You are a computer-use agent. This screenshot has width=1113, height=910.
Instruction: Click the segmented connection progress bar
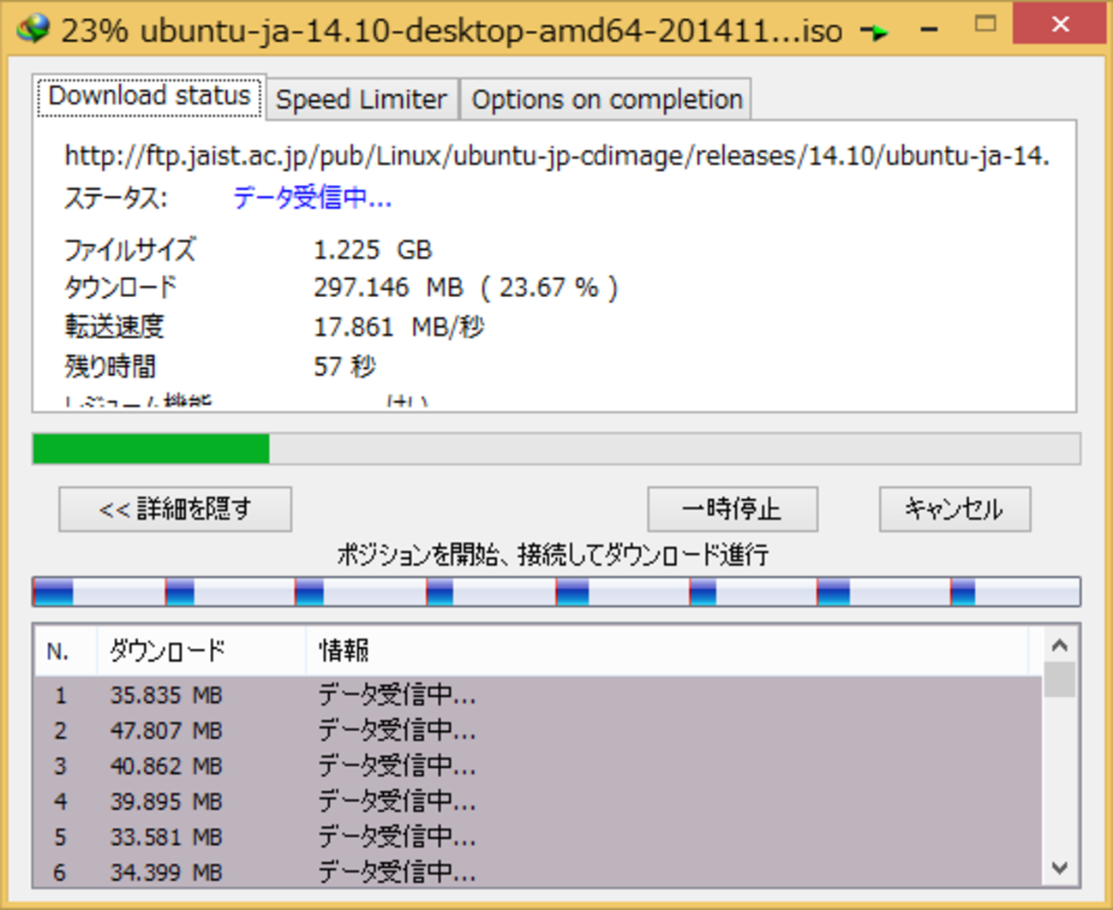tap(556, 592)
